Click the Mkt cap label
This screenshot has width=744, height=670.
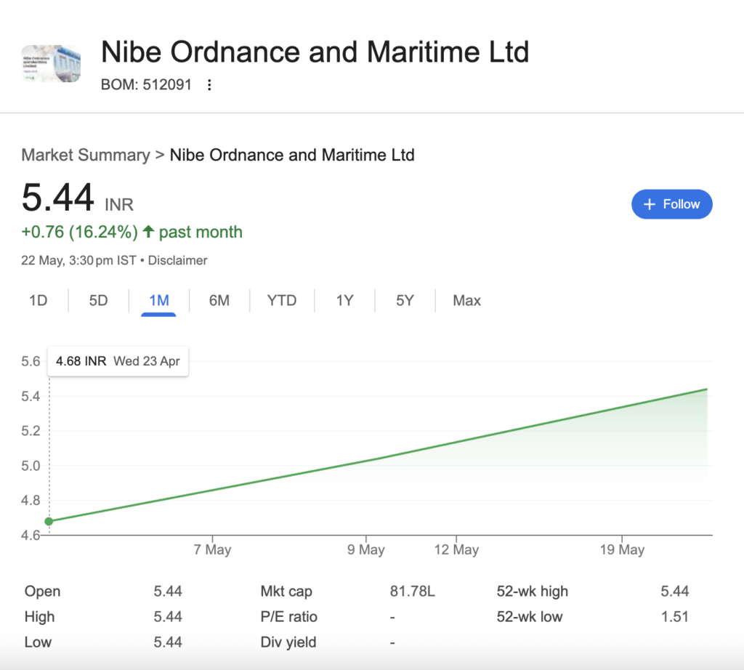[x=286, y=592]
